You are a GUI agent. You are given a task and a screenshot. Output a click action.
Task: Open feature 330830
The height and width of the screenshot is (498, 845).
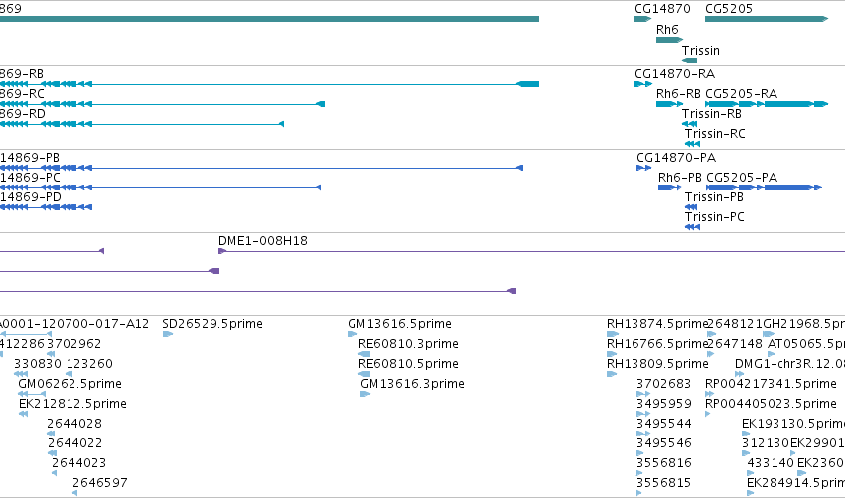point(21,374)
